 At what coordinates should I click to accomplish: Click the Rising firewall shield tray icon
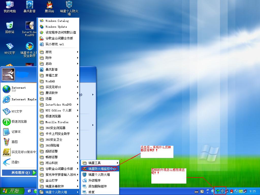pos(222,191)
